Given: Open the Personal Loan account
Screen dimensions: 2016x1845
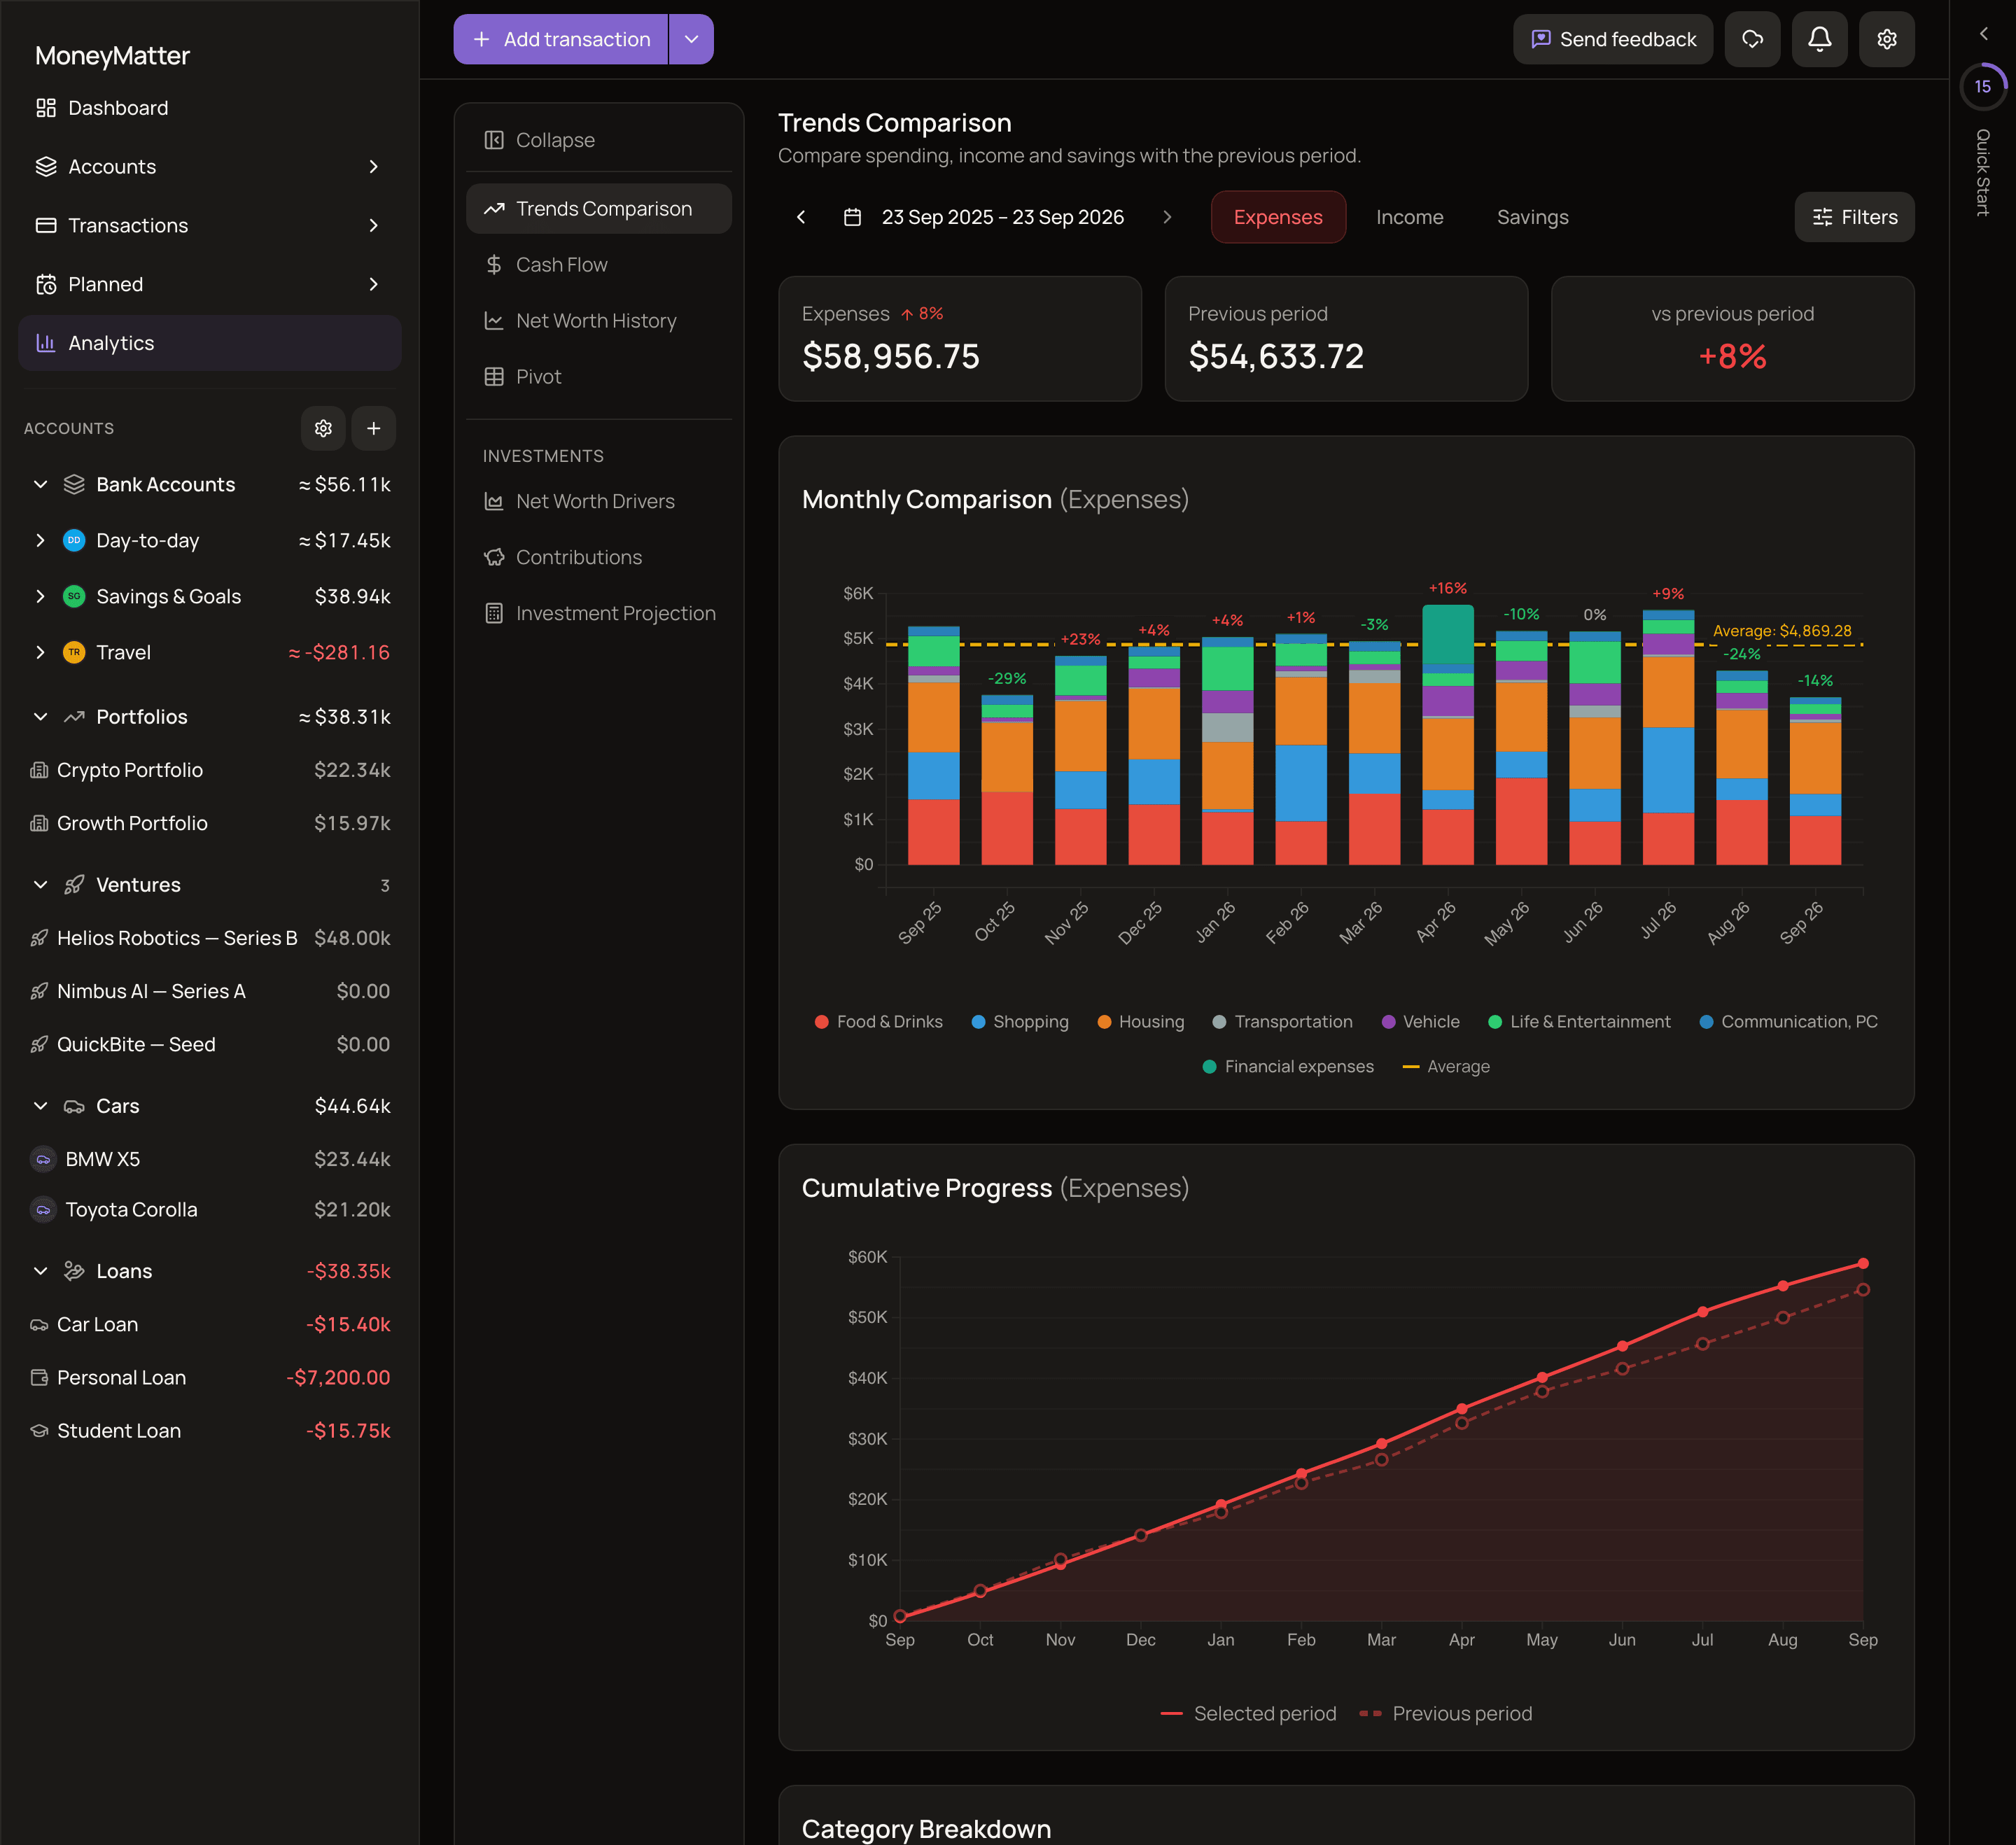Looking at the screenshot, I should click(209, 1377).
